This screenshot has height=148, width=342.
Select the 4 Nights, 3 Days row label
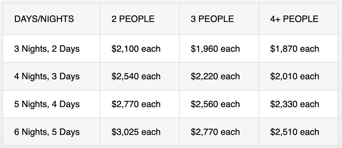[47, 76]
